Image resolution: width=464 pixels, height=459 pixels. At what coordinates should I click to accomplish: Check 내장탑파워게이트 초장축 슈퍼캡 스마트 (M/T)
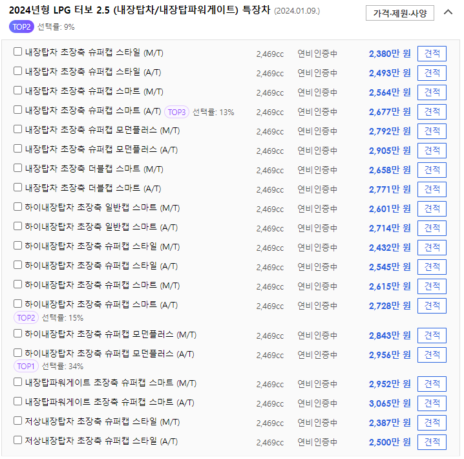(x=17, y=382)
